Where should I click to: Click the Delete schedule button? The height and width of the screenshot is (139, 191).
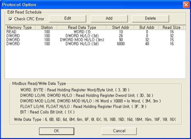click(150, 19)
